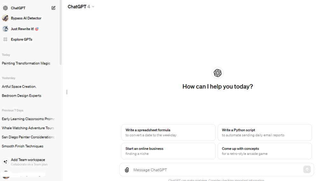The height and width of the screenshot is (181, 326).
Task: Choose the Come up with concepts prompt
Action: tap(265, 151)
